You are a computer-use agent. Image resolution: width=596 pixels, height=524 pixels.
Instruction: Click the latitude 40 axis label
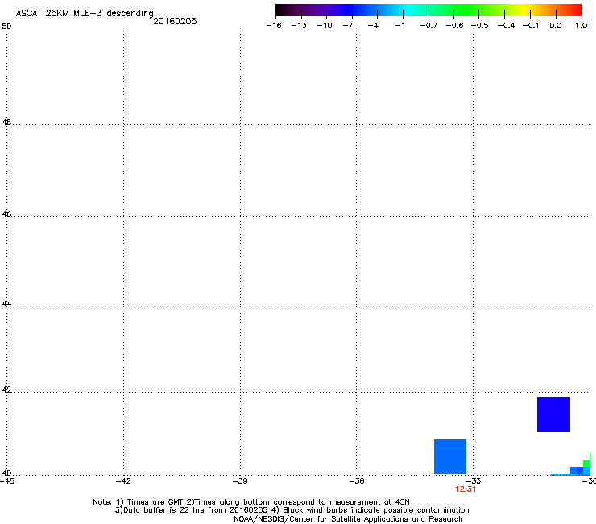pyautogui.click(x=6, y=472)
